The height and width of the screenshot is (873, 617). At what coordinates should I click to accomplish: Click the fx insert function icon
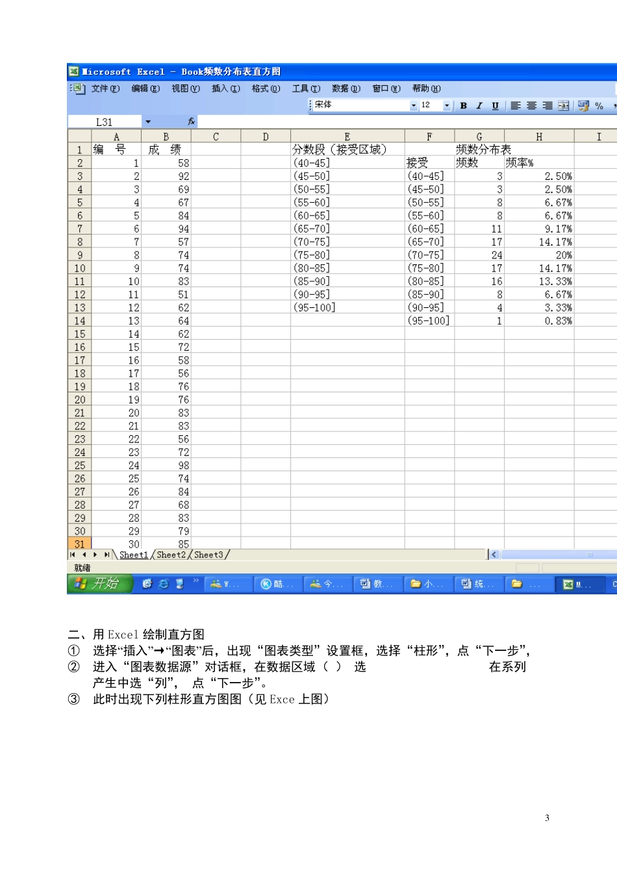191,121
